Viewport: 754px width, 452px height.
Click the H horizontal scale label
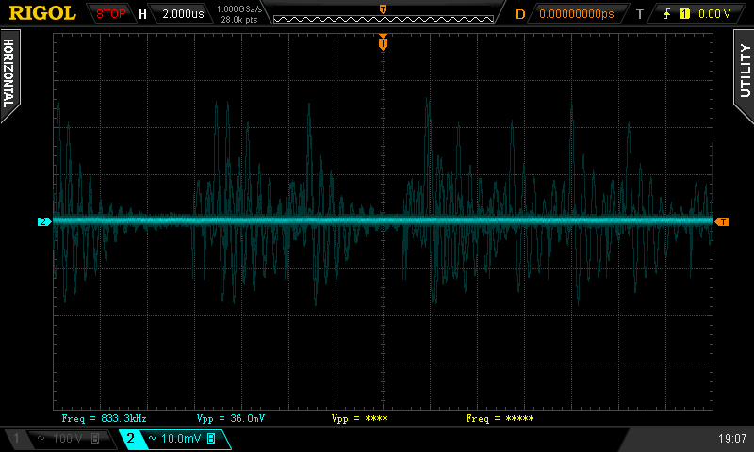pos(142,14)
